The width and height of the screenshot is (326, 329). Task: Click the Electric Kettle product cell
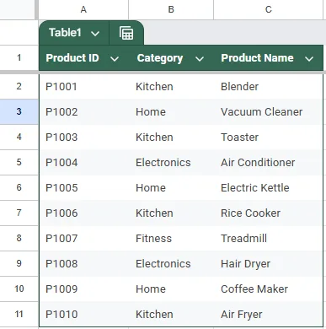269,187
